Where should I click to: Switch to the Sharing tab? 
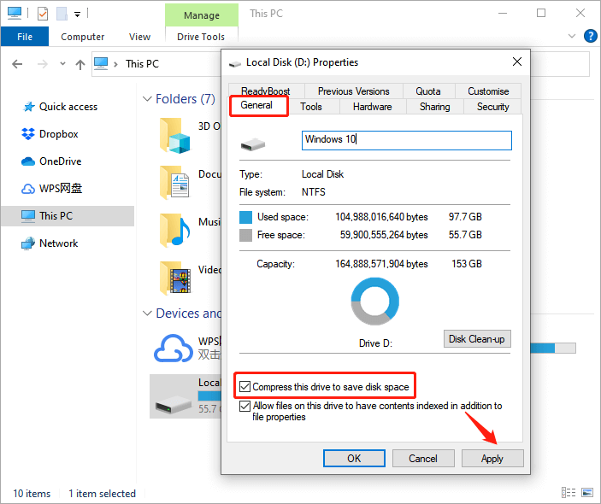(x=434, y=107)
